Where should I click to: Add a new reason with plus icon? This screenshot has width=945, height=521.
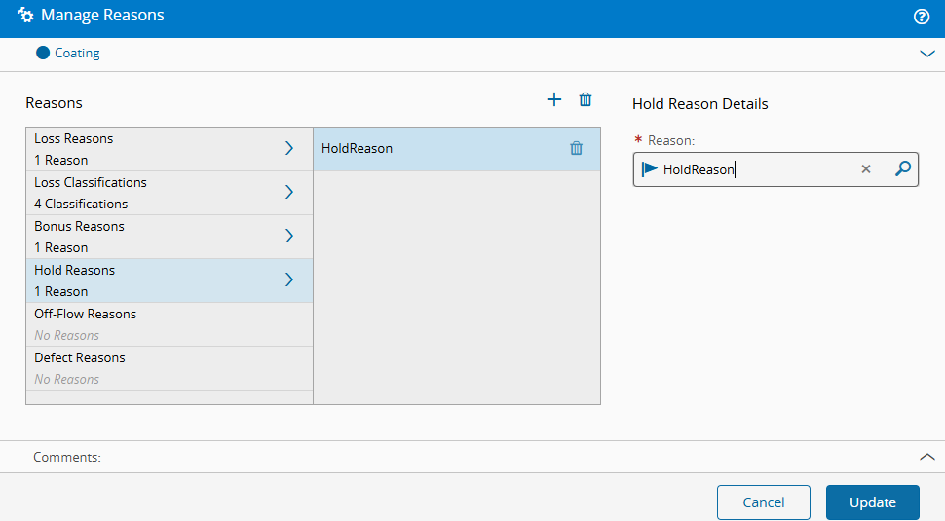pyautogui.click(x=554, y=99)
